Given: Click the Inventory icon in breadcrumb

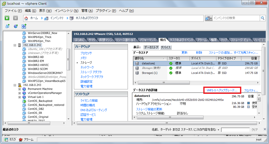Looking at the screenshot, I should (x=46, y=18).
